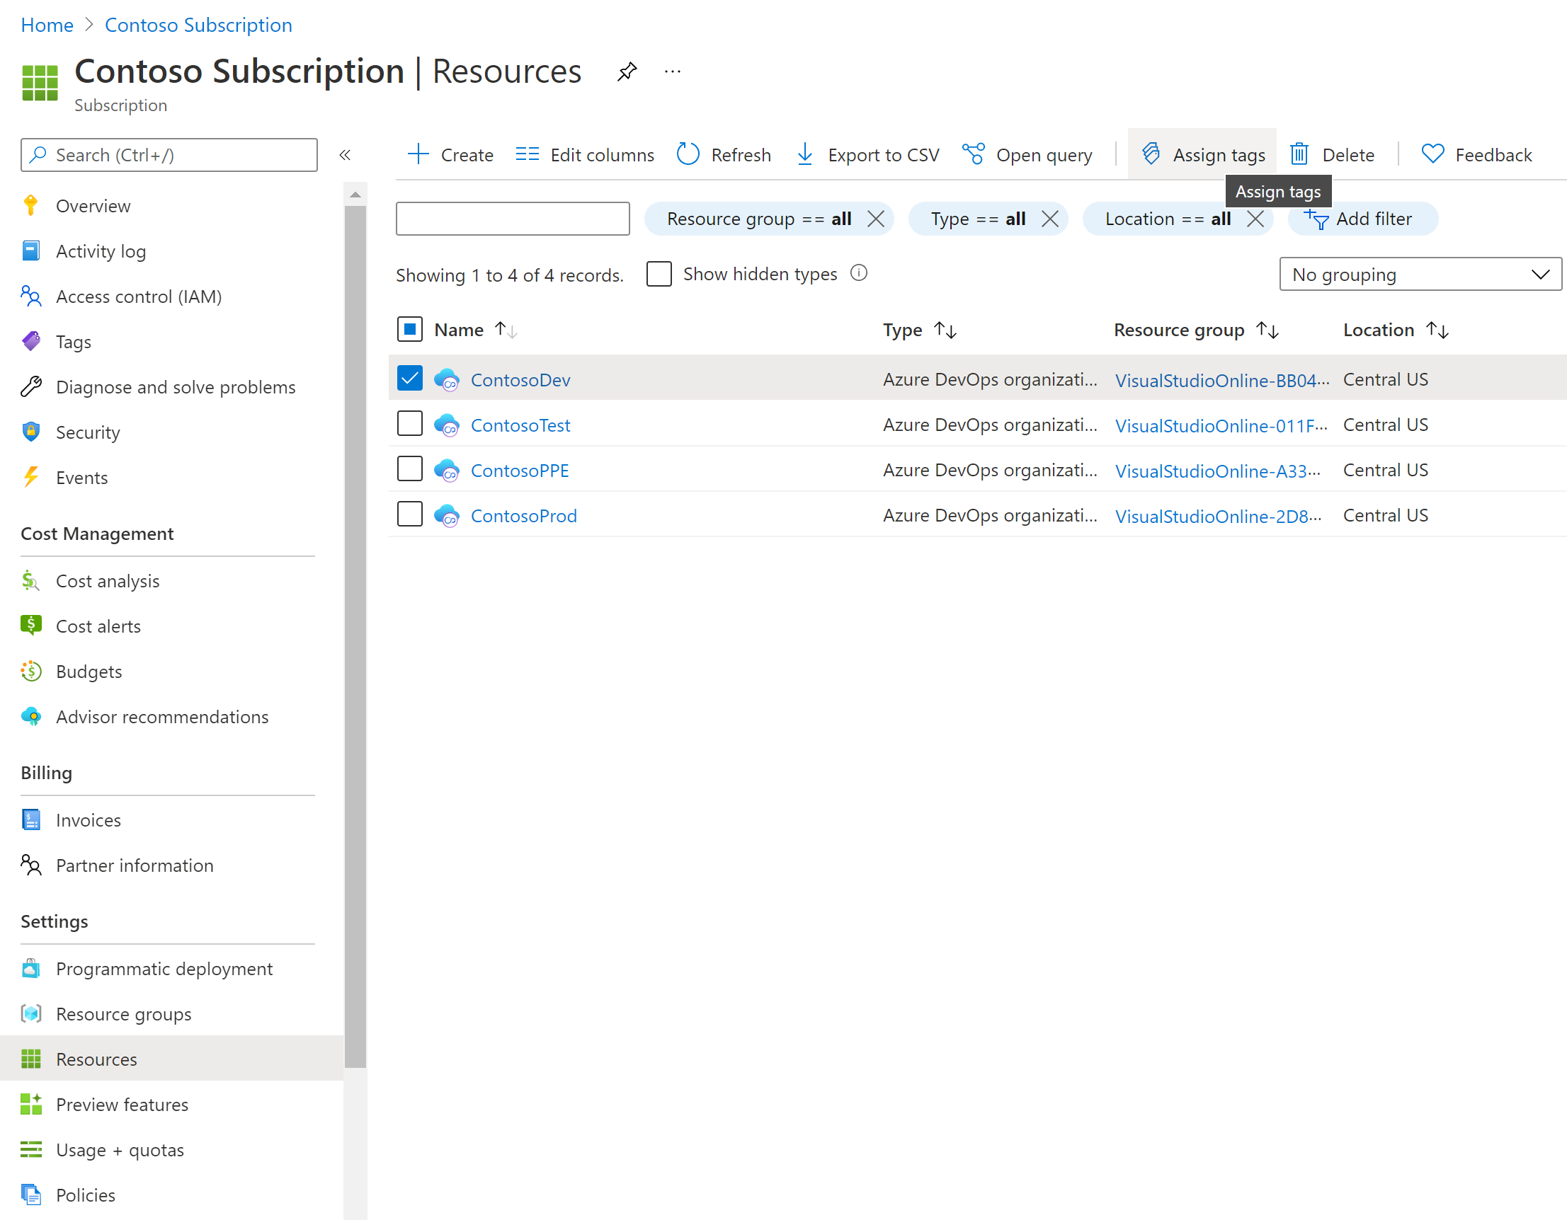Toggle the checkbox next to ContosoDev

[409, 377]
